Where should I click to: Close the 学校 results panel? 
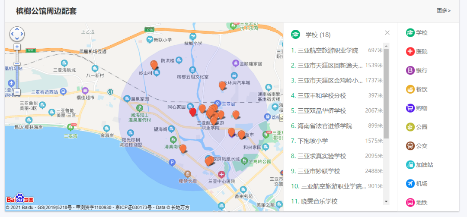tap(387, 33)
